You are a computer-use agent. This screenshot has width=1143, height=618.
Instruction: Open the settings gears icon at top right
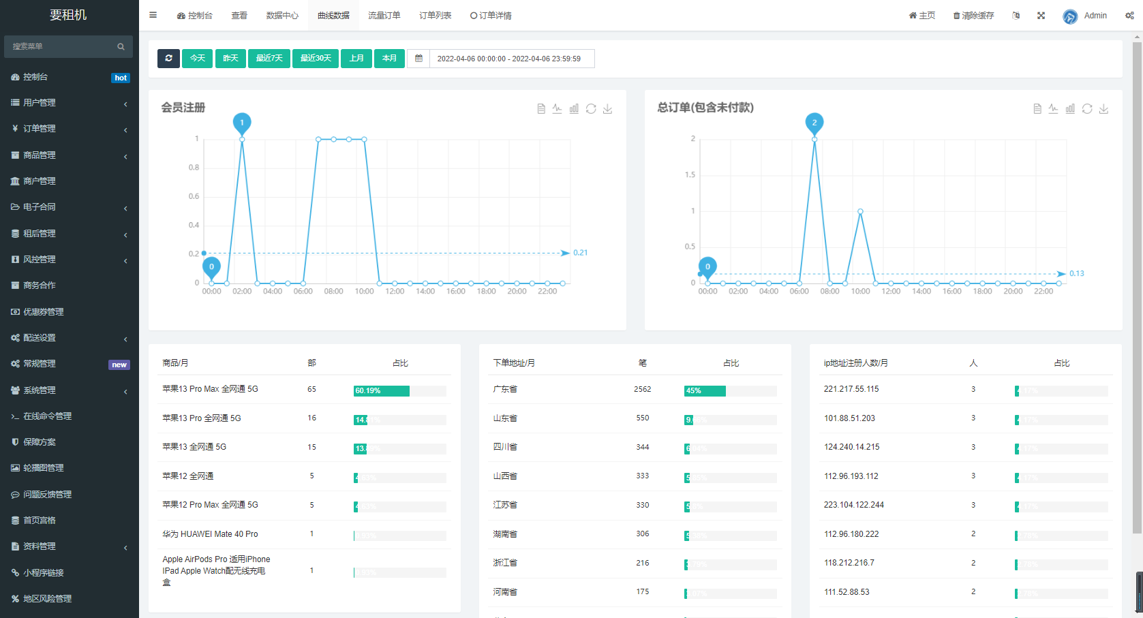click(1129, 16)
